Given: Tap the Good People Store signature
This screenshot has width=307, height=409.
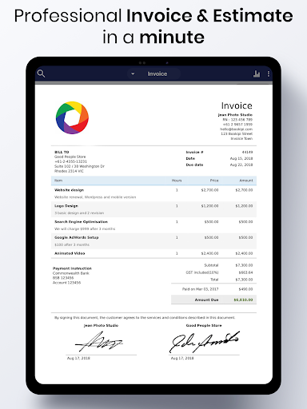Looking at the screenshot, I should click(204, 342).
